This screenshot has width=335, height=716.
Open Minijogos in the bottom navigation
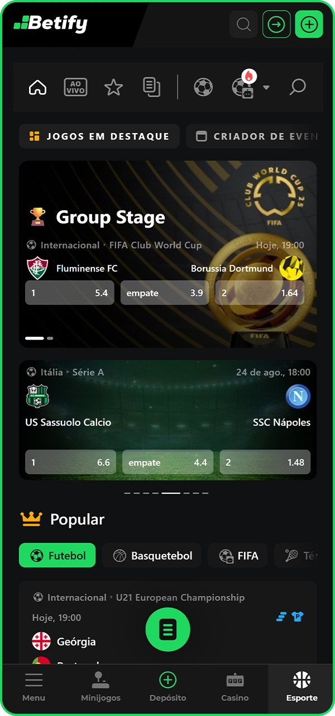click(100, 687)
